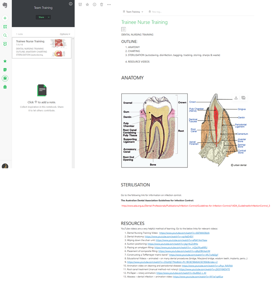Click the green note icon in empty list
This screenshot has width=277, height=285.
pyautogui.click(x=42, y=90)
